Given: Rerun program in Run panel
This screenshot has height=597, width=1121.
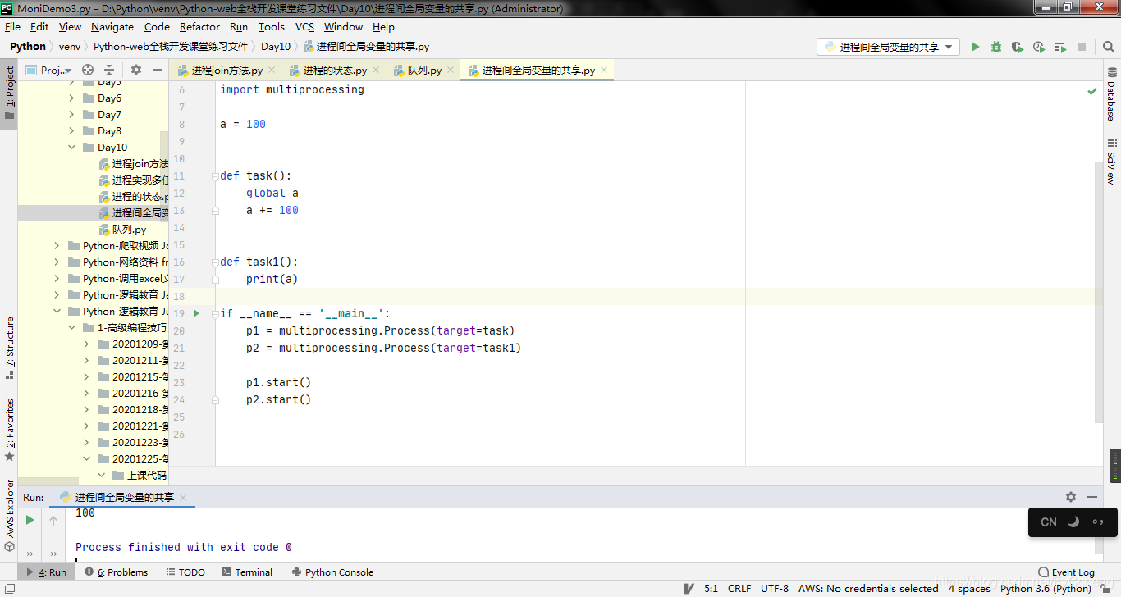Looking at the screenshot, I should coord(30,520).
